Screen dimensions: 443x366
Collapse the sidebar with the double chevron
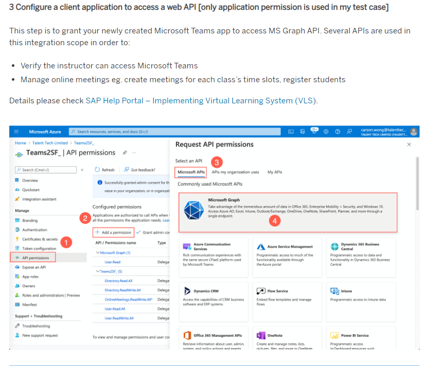point(82,170)
